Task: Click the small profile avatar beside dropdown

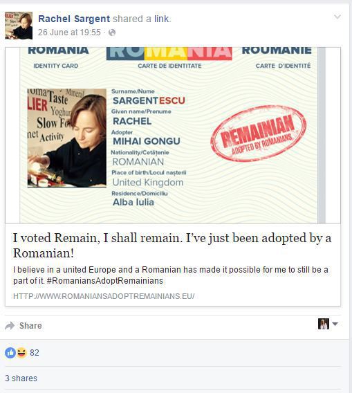Action: click(324, 324)
